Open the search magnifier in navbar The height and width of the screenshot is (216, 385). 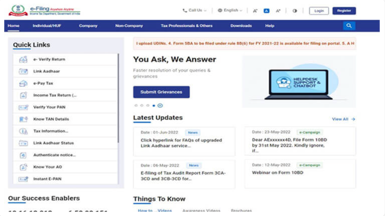[x=349, y=26]
